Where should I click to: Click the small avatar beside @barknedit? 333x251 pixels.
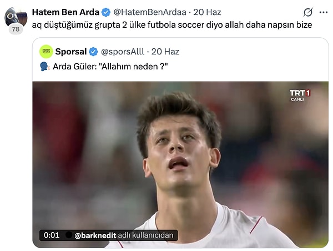(69, 235)
